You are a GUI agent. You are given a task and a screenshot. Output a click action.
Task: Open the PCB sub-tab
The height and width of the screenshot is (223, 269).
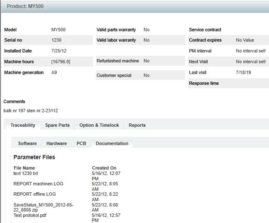click(x=81, y=143)
